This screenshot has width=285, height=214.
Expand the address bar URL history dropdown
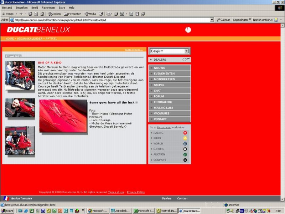point(212,20)
